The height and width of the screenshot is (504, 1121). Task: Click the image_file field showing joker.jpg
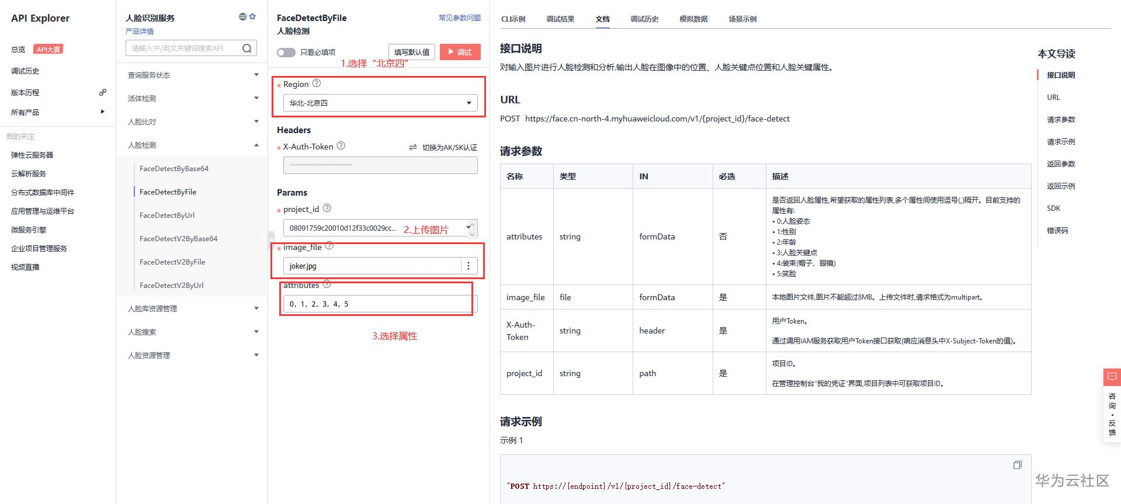pyautogui.click(x=372, y=266)
